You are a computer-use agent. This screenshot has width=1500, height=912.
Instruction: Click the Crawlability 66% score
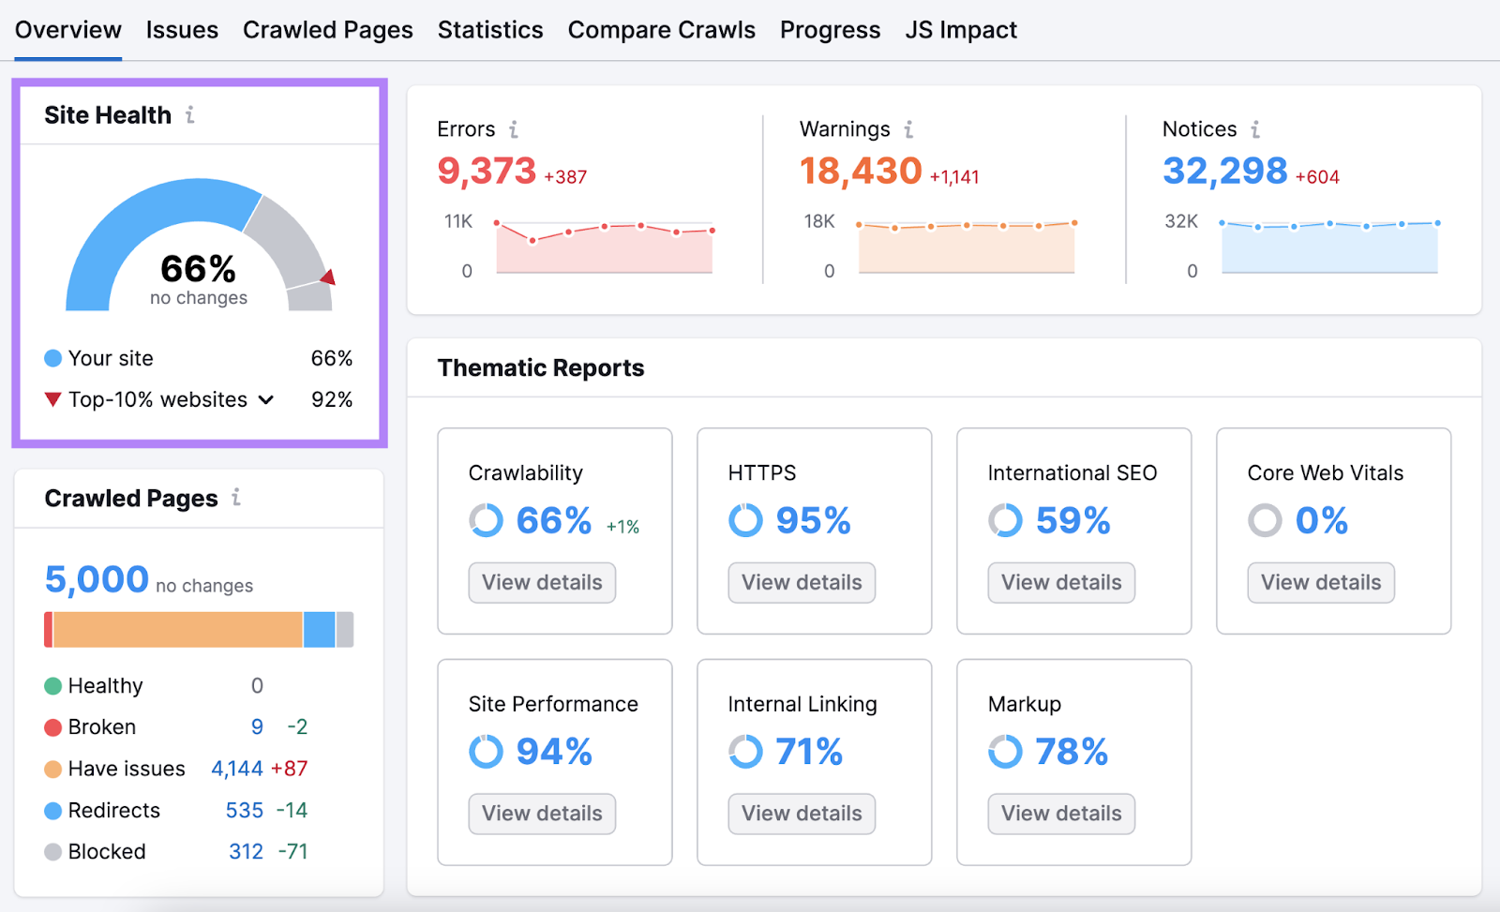coord(554,520)
